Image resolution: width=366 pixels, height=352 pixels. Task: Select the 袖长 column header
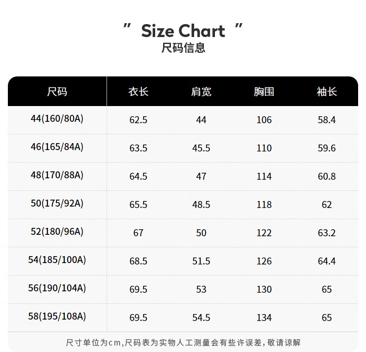(327, 92)
